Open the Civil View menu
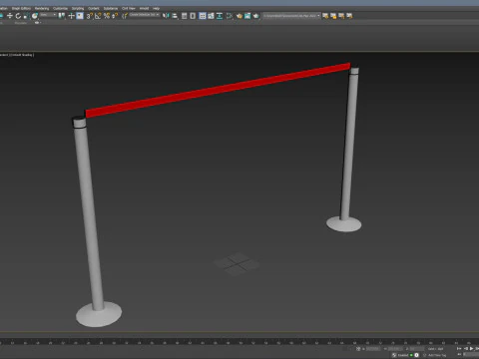Screen dimensions: 479x359 pos(129,8)
